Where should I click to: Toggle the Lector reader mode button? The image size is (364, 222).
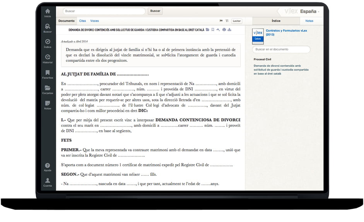[237, 21]
